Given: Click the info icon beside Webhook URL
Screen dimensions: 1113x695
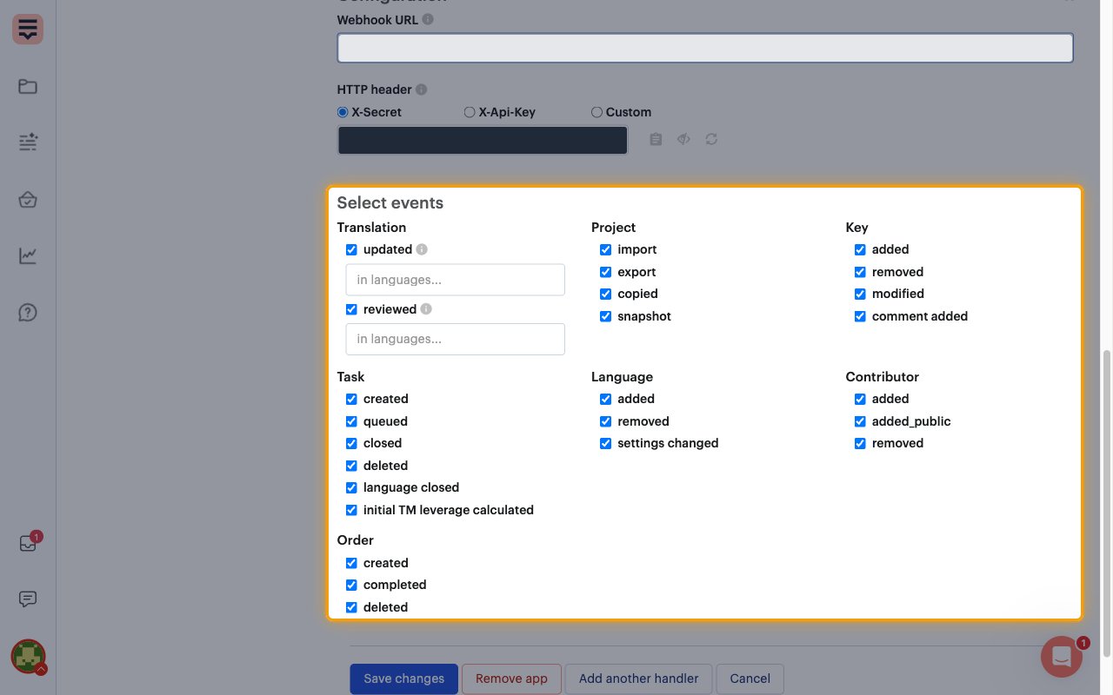Looking at the screenshot, I should [x=428, y=19].
